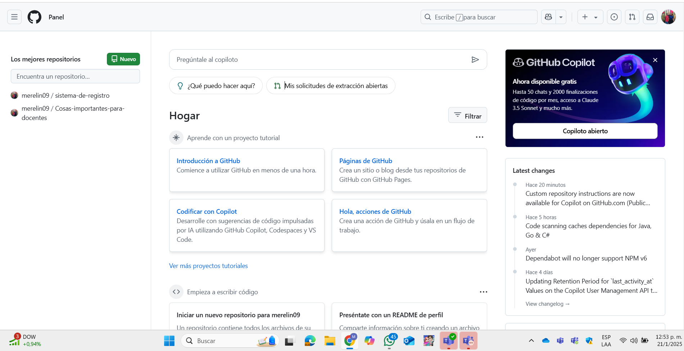This screenshot has width=684, height=351.
Task: Open Copilot chat icon in header
Action: [548, 17]
